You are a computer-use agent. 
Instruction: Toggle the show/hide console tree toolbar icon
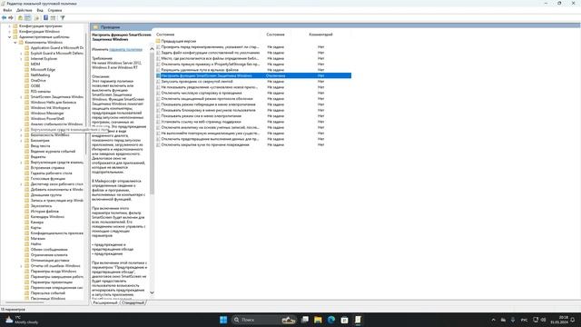28,18
